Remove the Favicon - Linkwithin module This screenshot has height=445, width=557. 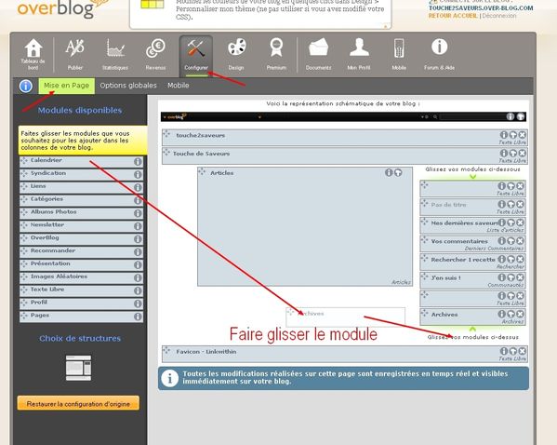tap(522, 351)
